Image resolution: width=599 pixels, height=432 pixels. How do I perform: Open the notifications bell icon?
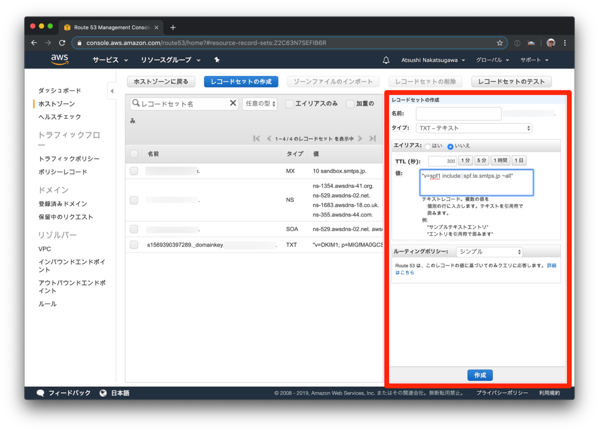point(386,60)
